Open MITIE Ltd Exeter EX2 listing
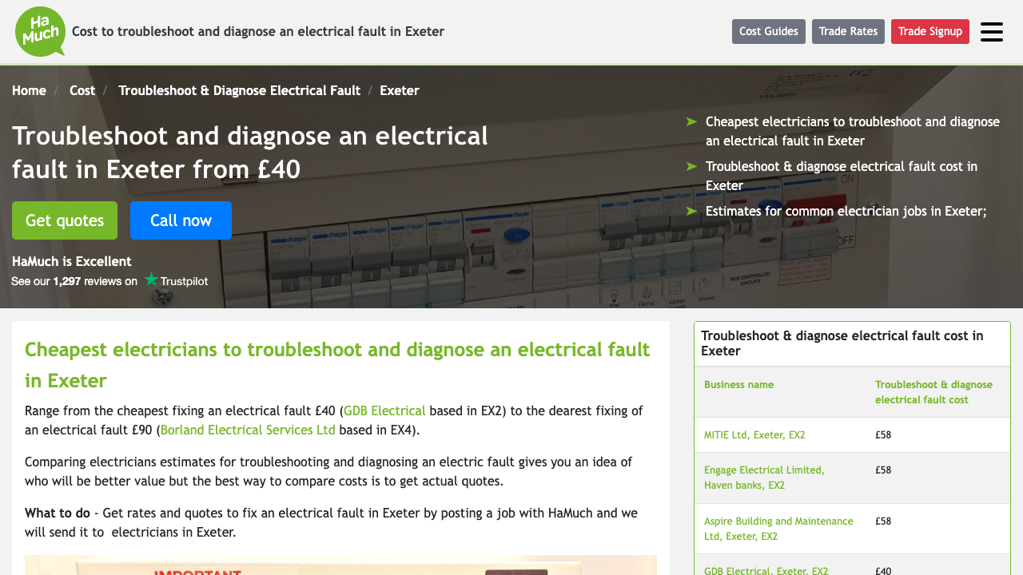 [x=754, y=434]
